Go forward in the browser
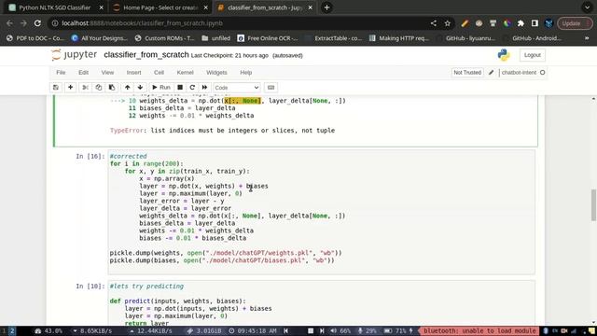 23,23
